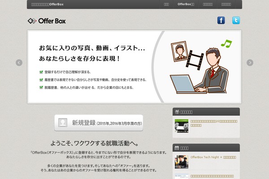This screenshot has width=269, height=179.
Task: Open thumbnail of hands holding a card
Action: tap(182, 126)
